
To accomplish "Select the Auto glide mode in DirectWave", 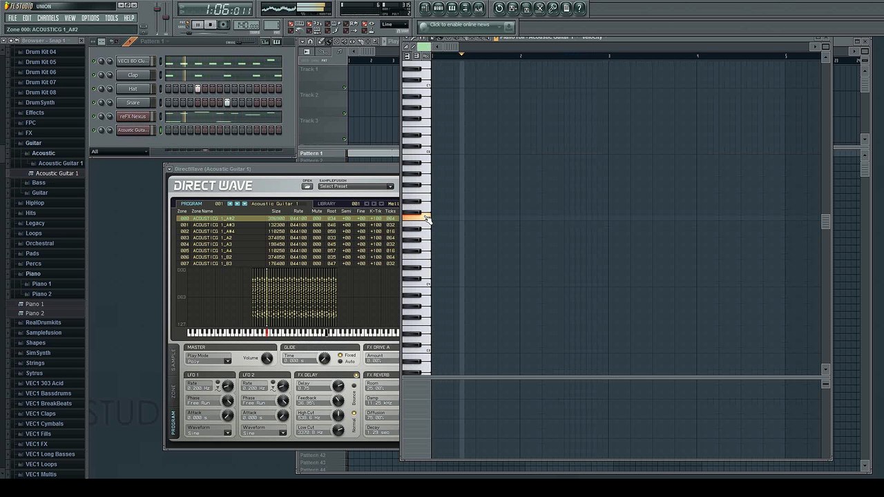I will 340,362.
